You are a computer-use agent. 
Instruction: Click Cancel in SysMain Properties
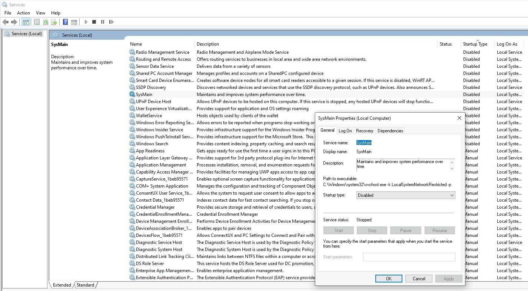coord(419,279)
